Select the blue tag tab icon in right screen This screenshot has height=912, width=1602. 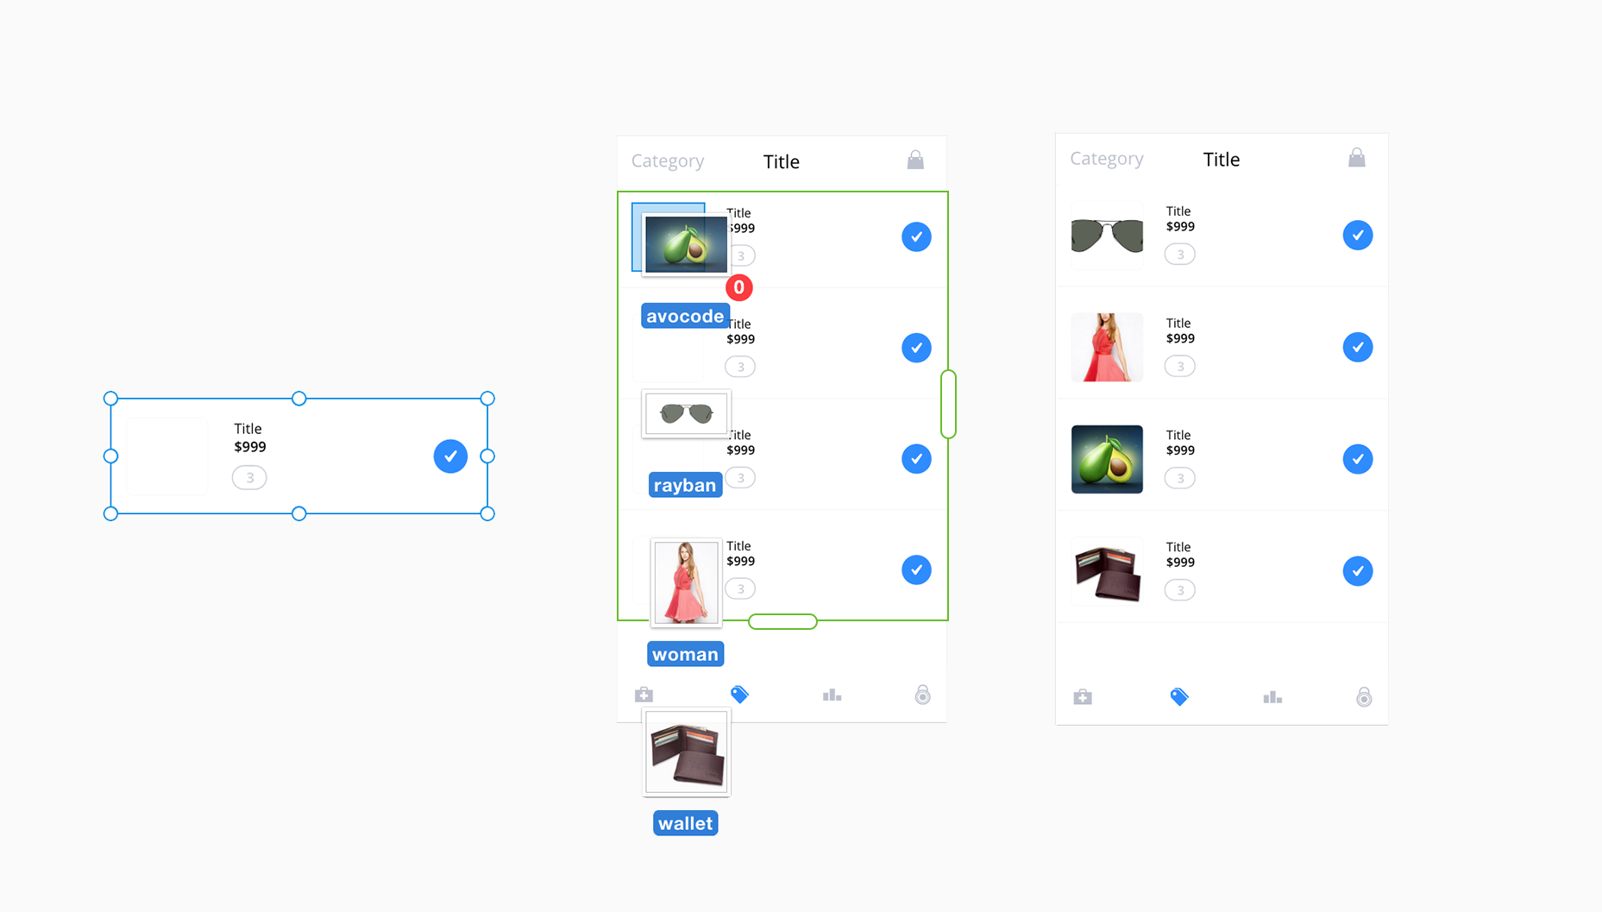pos(1178,696)
